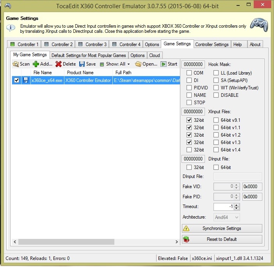This screenshot has width=274, height=267.
Task: Click the gamepad icon in header
Action: point(259,25)
